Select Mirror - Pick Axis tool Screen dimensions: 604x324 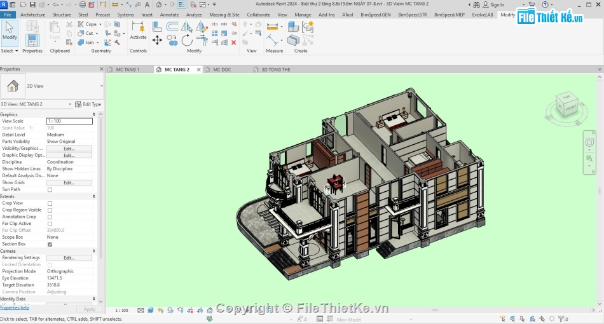(187, 26)
